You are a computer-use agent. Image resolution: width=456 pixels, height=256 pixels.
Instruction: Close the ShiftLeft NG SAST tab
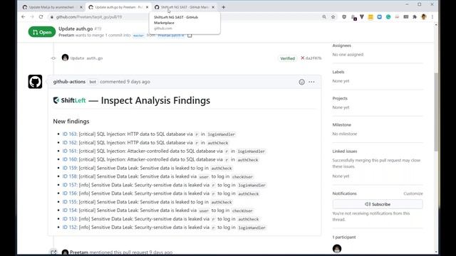point(213,7)
